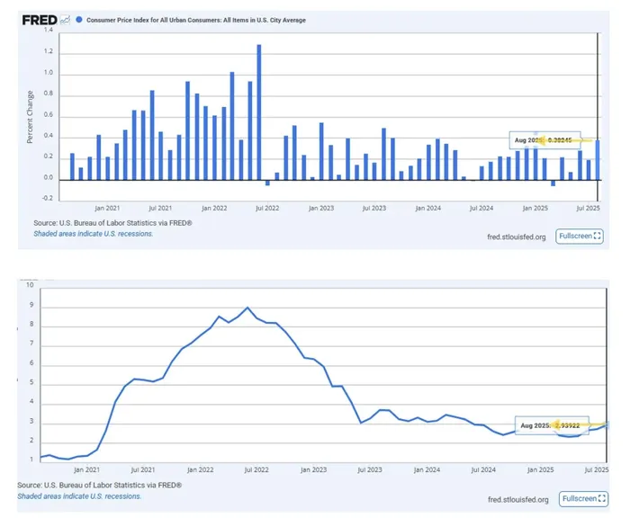
Task: Click the highlighted rightmost bar in top chart
Action: point(598,159)
